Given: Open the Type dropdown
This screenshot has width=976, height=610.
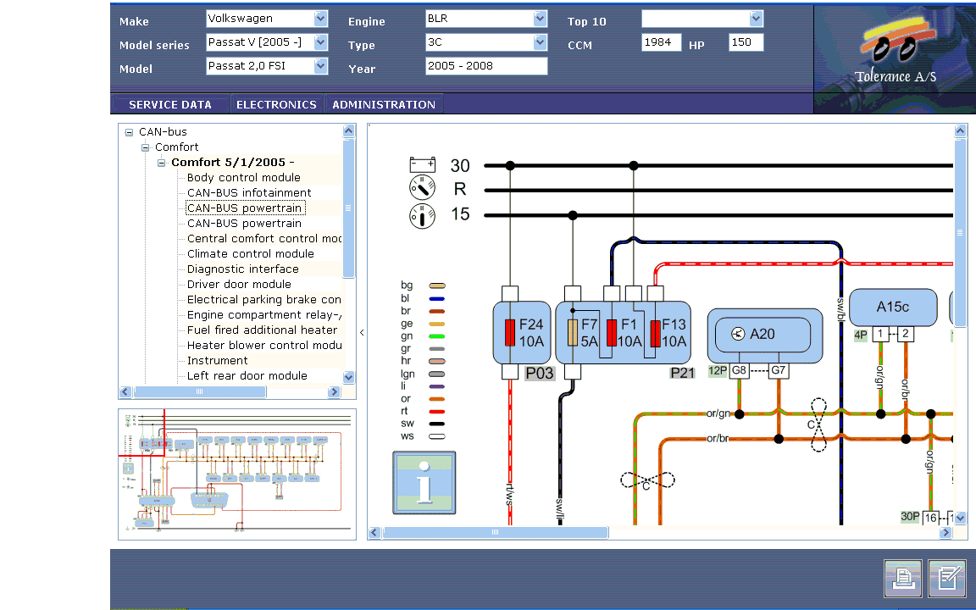Looking at the screenshot, I should [541, 42].
